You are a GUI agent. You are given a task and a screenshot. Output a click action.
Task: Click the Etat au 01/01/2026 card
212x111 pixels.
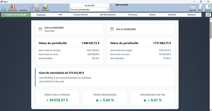pyautogui.click(x=69, y=29)
